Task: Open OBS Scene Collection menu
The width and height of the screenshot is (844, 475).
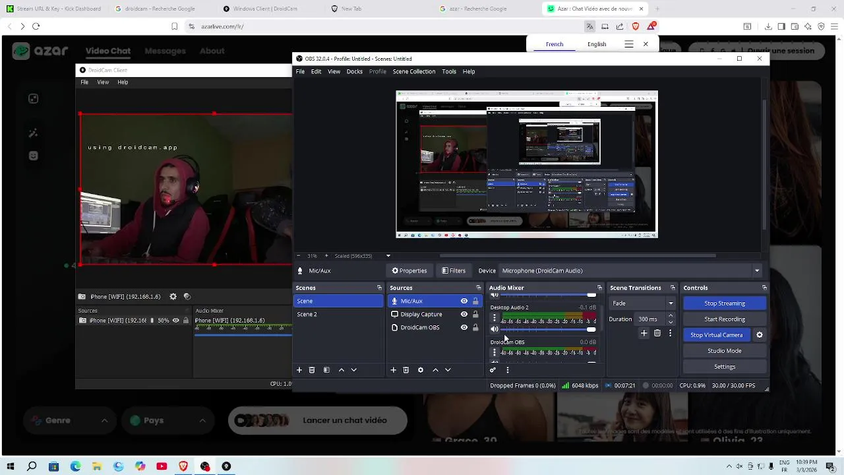Action: click(x=414, y=71)
